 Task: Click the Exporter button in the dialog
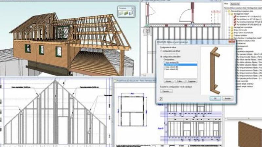tap(166, 91)
